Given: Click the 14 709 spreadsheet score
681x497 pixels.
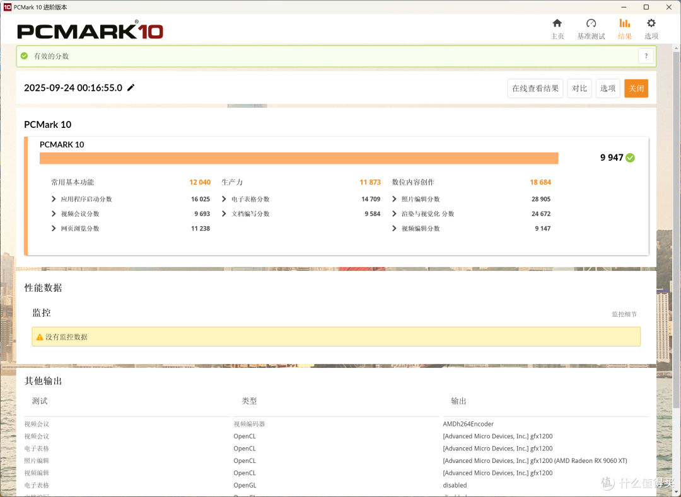Looking at the screenshot, I should [x=371, y=199].
